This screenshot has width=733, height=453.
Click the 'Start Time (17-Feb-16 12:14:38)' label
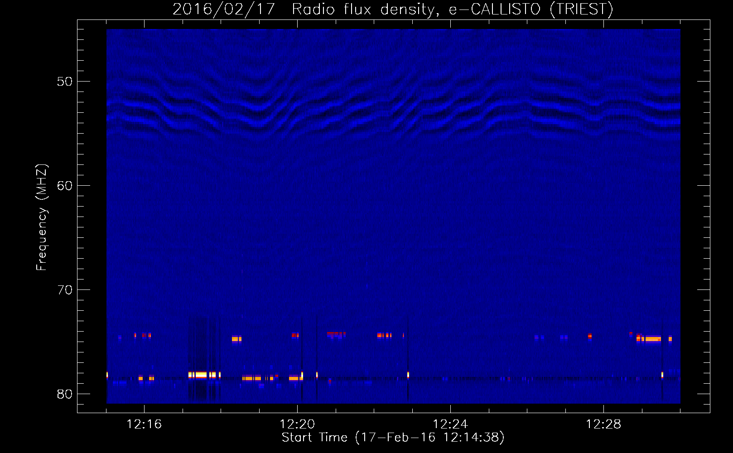393,437
